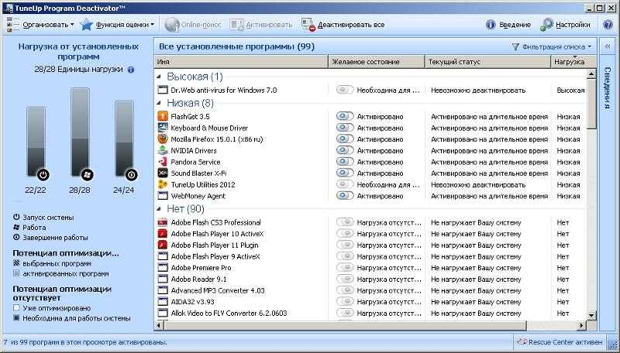Click the AIDA32 v3.93 icon
The height and width of the screenshot is (353, 620).
coord(163,302)
